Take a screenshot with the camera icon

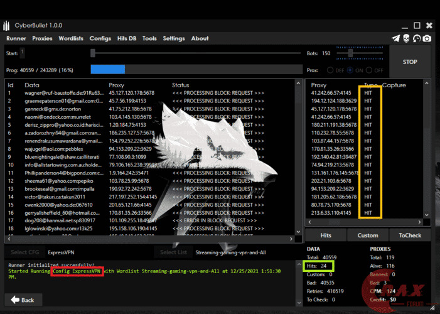click(427, 38)
